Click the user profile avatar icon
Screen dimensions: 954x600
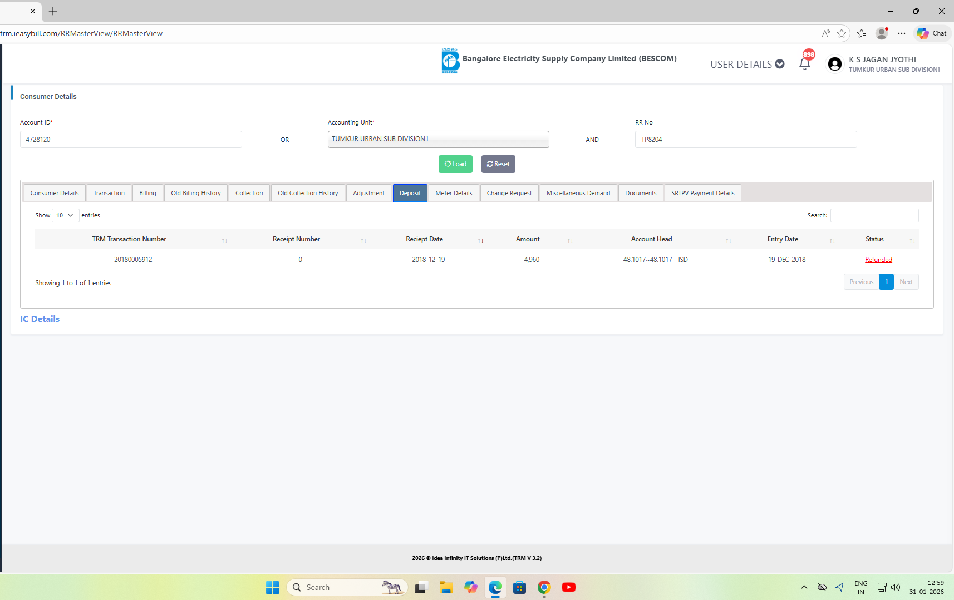point(834,65)
